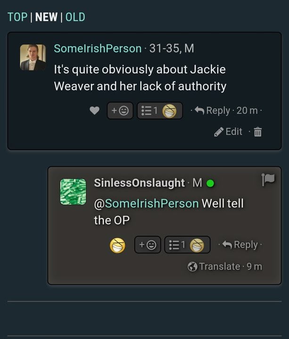Click the laughing emoji reaction on SinlessOnslaught's reply
289x339 pixels.
(x=117, y=245)
